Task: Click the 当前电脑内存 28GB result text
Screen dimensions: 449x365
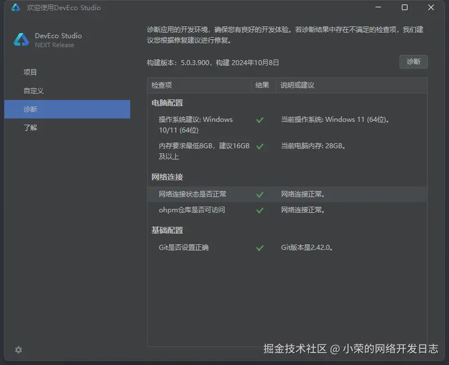Action: pos(313,146)
